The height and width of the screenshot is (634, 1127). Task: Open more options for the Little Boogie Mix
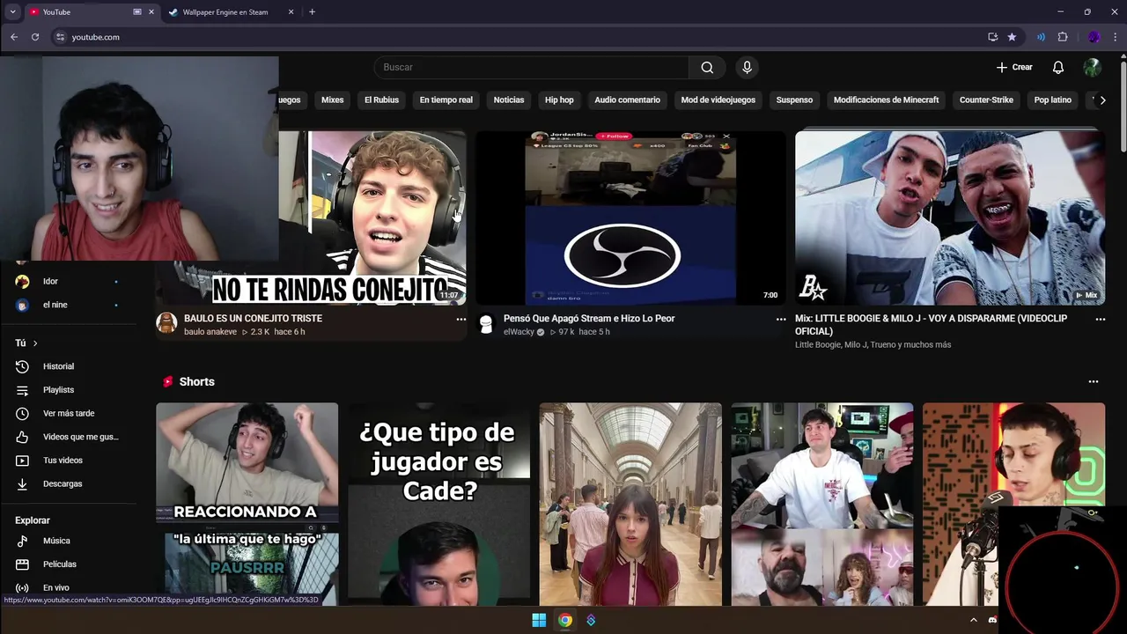coord(1100,320)
